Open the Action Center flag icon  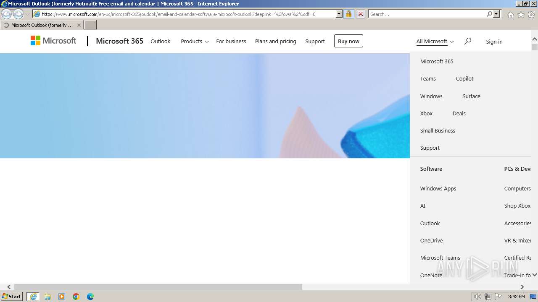click(498, 297)
